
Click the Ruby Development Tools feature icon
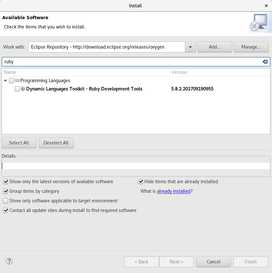pyautogui.click(x=23, y=89)
